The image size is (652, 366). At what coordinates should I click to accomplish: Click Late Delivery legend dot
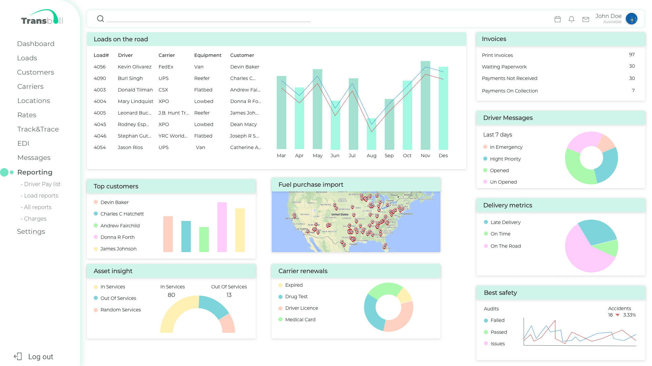coord(486,222)
